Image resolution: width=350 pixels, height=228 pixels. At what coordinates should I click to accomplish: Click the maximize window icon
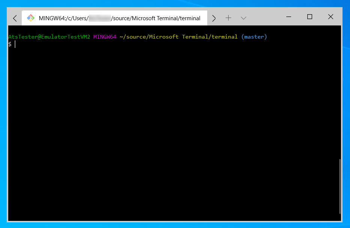(x=309, y=17)
